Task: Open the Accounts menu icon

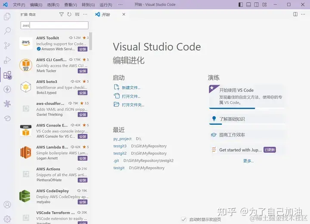Action: 7,205
